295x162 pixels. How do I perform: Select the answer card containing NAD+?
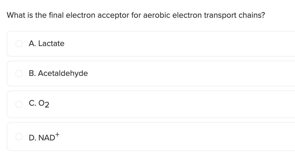(x=151, y=137)
